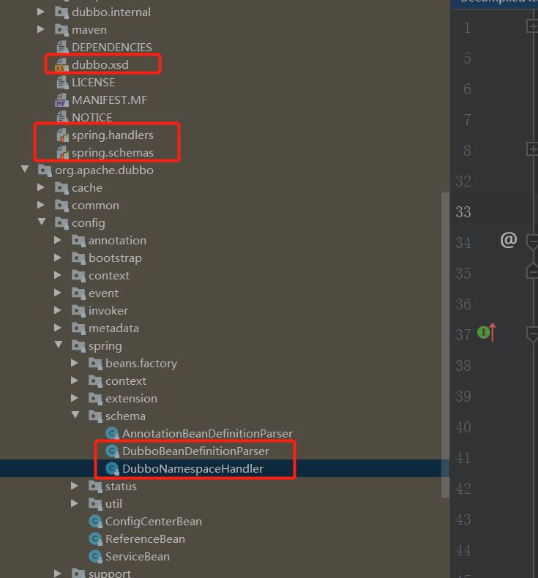538x578 pixels.
Task: Expand the bootstrap package
Action: pos(58,258)
